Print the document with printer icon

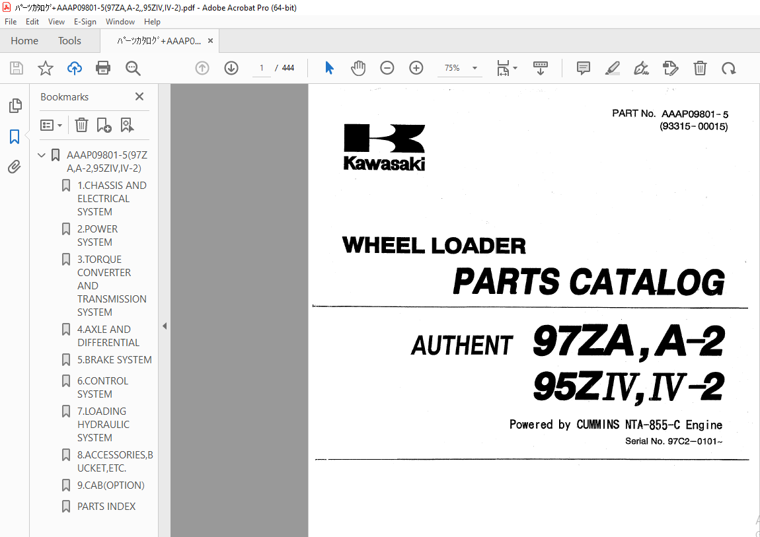(x=103, y=68)
